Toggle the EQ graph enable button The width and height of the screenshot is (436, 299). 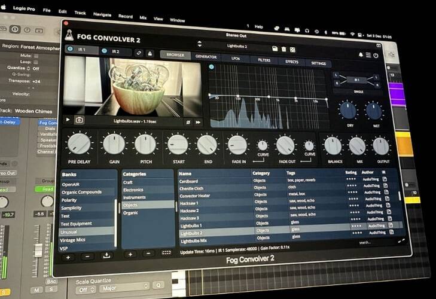point(212,67)
